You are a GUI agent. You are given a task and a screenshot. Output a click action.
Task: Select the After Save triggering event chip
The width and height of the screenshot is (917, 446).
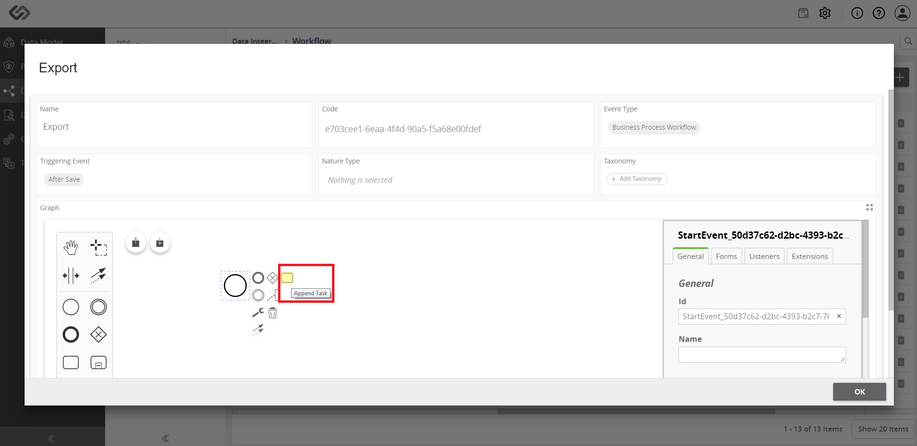coord(64,179)
